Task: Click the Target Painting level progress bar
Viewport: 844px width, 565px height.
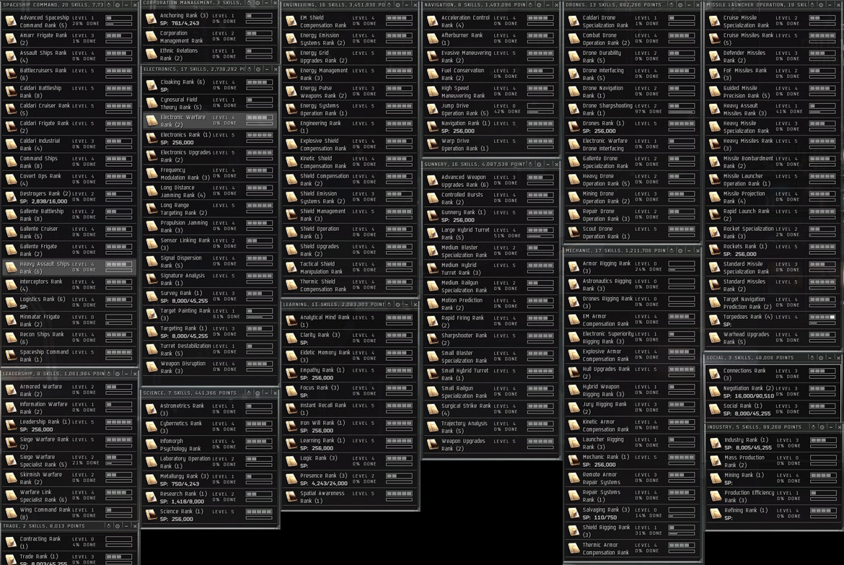Action: (259, 311)
